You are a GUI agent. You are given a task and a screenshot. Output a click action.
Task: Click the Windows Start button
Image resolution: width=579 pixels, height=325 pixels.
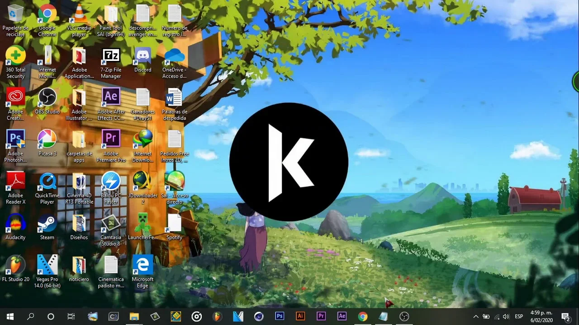tap(10, 316)
